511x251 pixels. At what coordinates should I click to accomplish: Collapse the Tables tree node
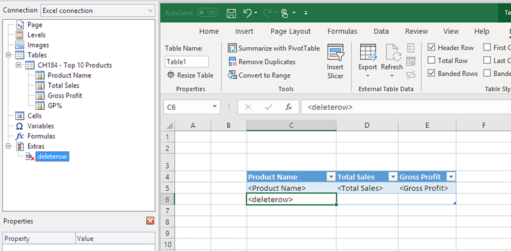click(8, 55)
